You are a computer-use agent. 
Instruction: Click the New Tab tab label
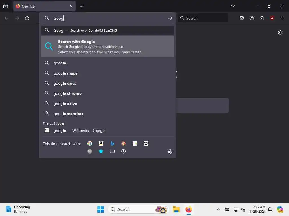coord(28,6)
